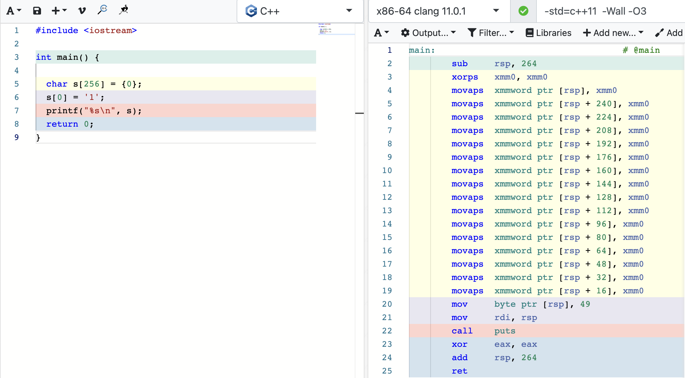Click assembly line number 22
The width and height of the screenshot is (685, 378).
(x=387, y=331)
